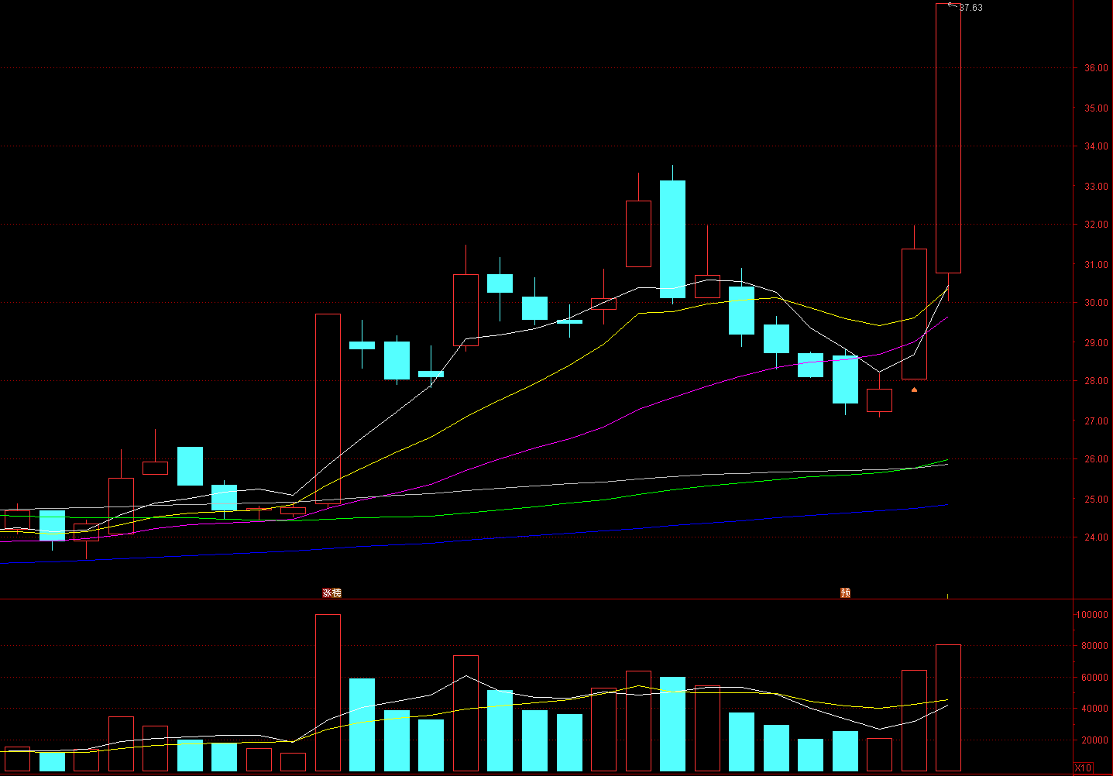Click the 25.00 price axis label
Screen dimensions: 1113x776
(1096, 500)
